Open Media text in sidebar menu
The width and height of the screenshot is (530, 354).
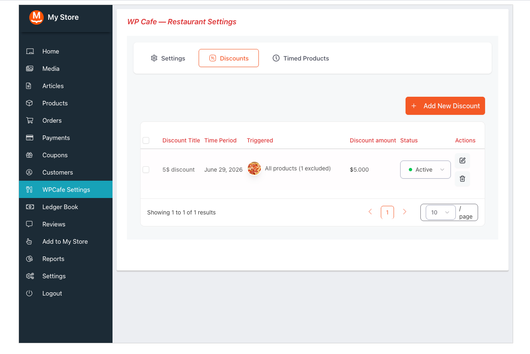point(51,69)
